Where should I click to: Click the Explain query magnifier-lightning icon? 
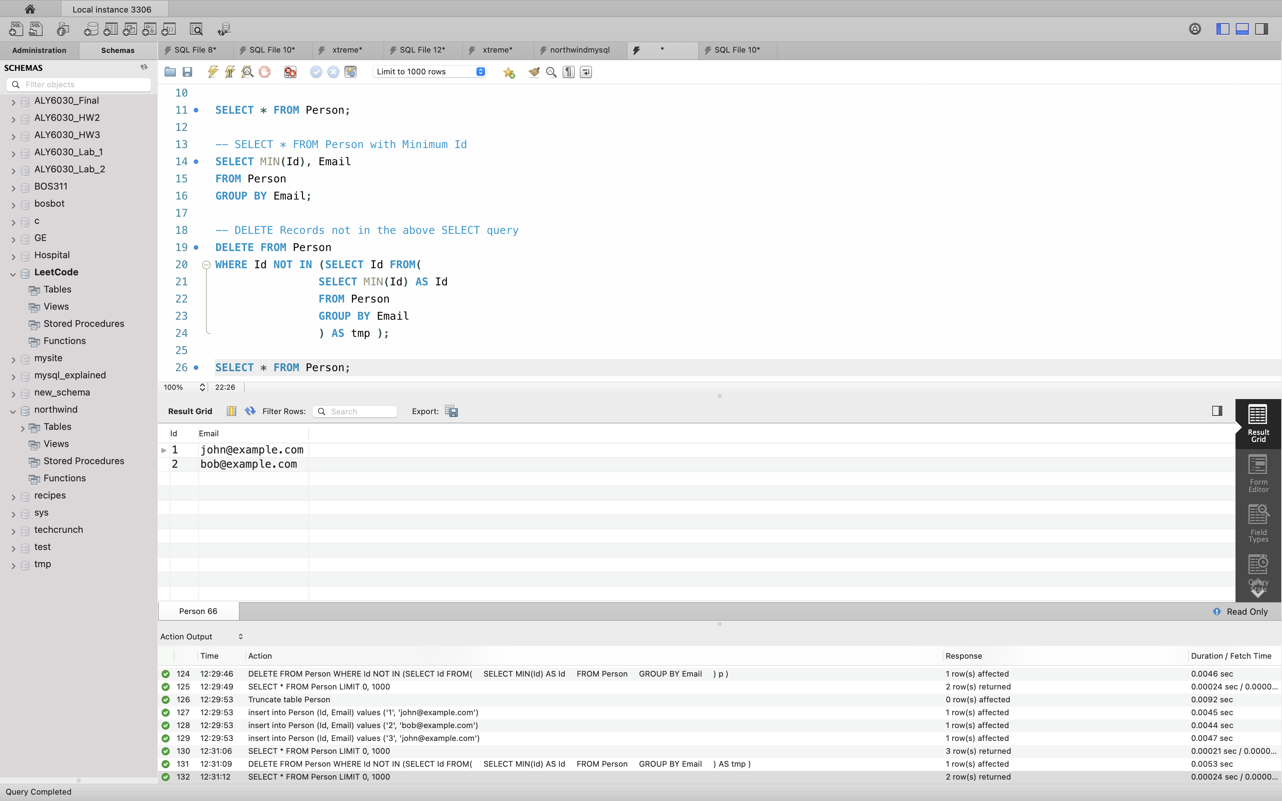point(248,72)
